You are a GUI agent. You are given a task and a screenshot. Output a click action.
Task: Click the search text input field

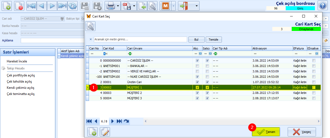tap(140, 39)
